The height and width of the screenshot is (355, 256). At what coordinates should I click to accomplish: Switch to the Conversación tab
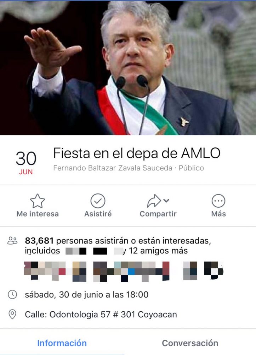pos(190,343)
